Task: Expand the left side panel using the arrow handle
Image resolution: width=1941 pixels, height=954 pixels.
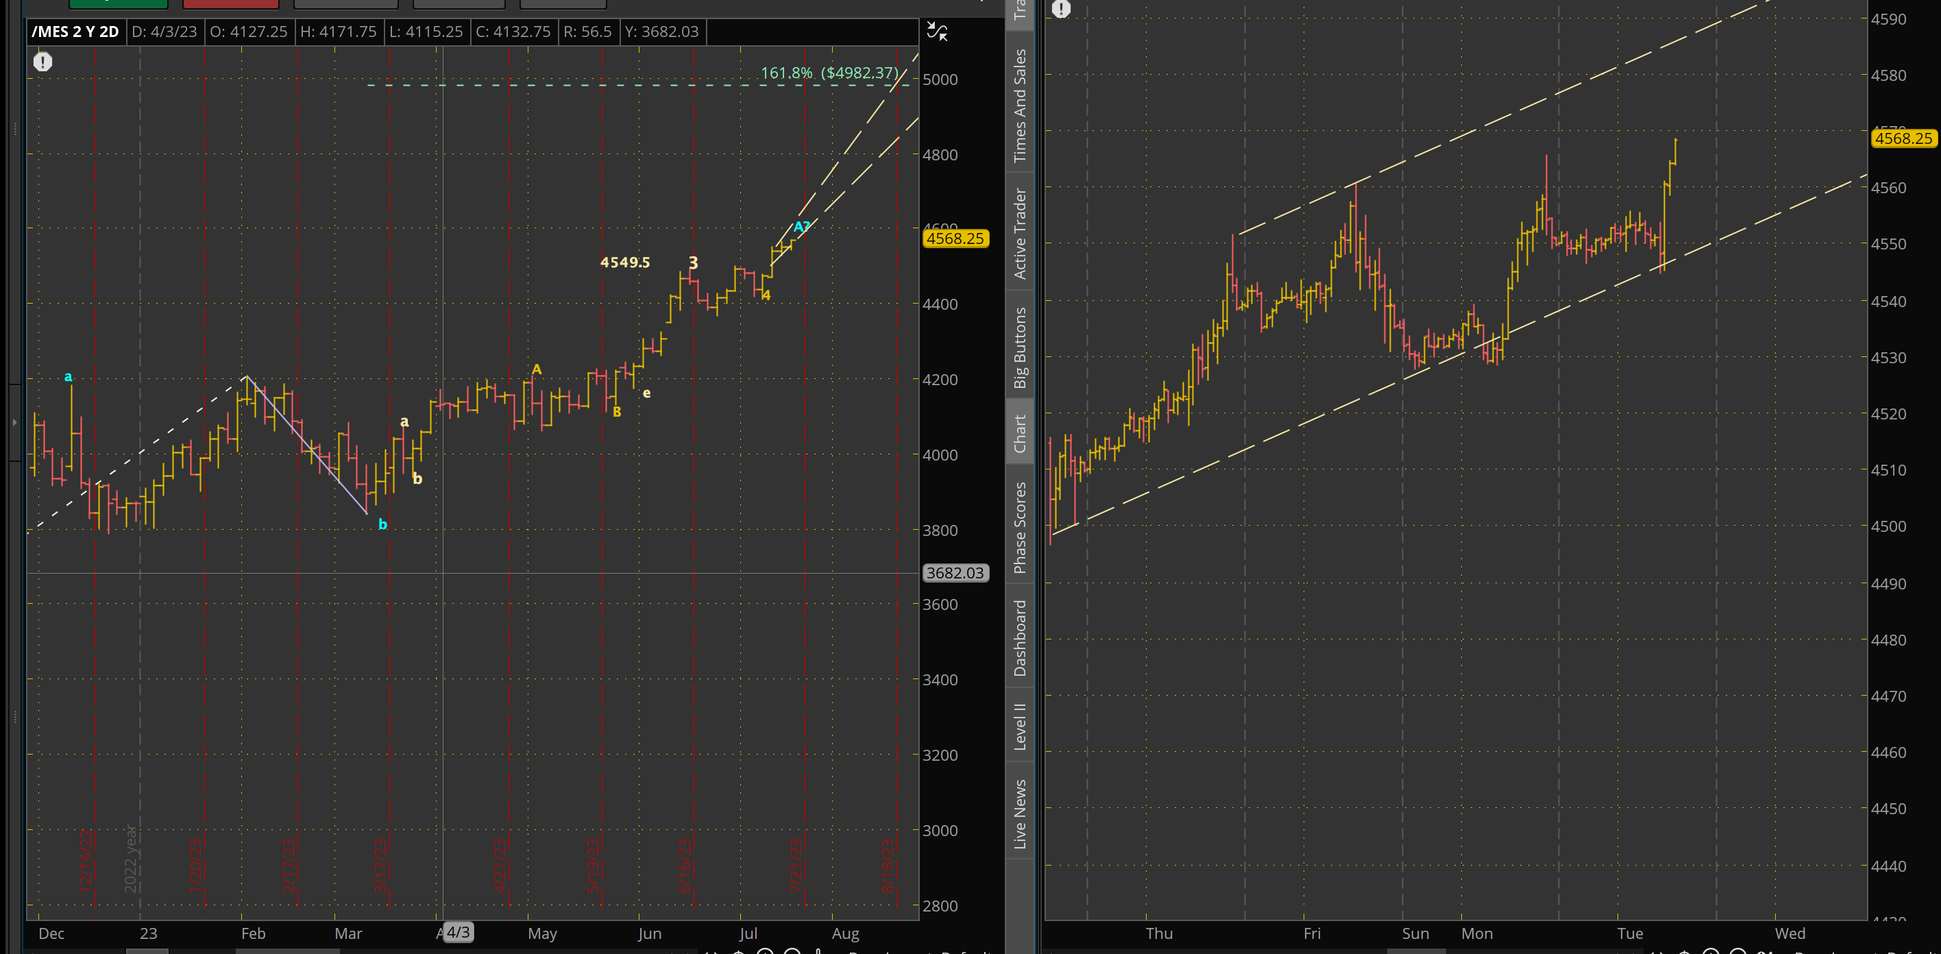Action: [14, 422]
